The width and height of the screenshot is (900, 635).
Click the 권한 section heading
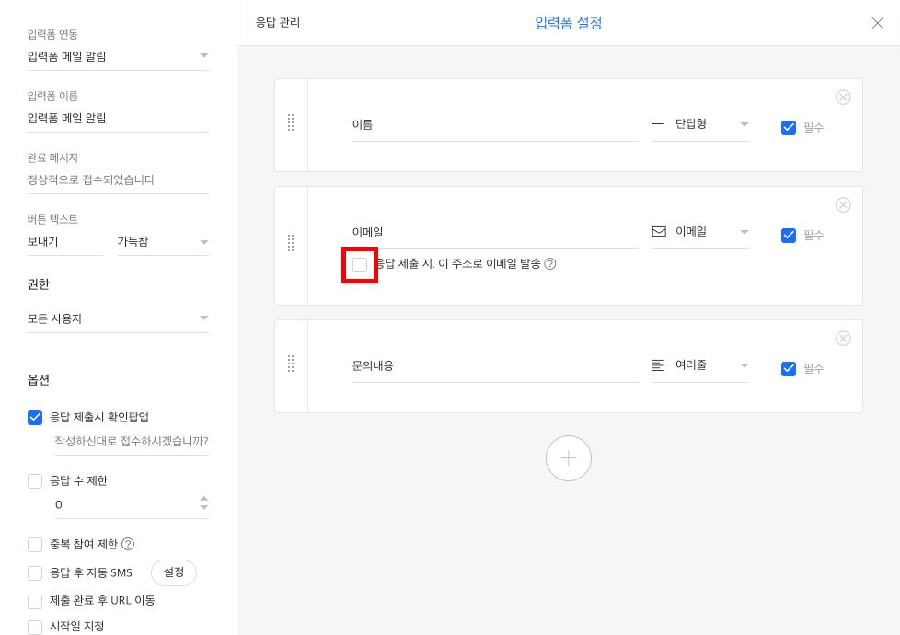pyautogui.click(x=39, y=284)
